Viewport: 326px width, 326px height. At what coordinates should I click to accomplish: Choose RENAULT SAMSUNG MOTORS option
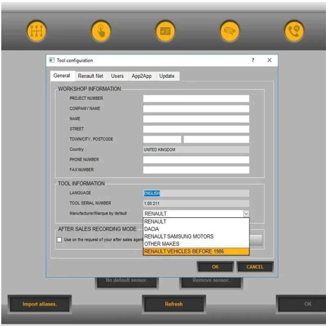(x=196, y=237)
